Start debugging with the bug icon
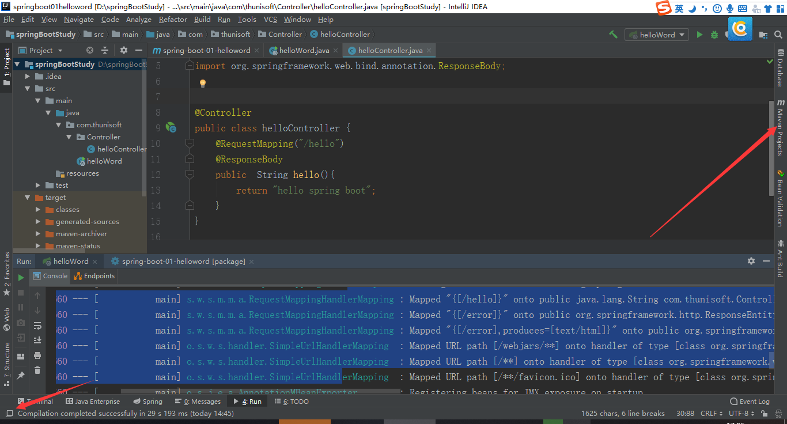The width and height of the screenshot is (787, 424). tap(714, 35)
